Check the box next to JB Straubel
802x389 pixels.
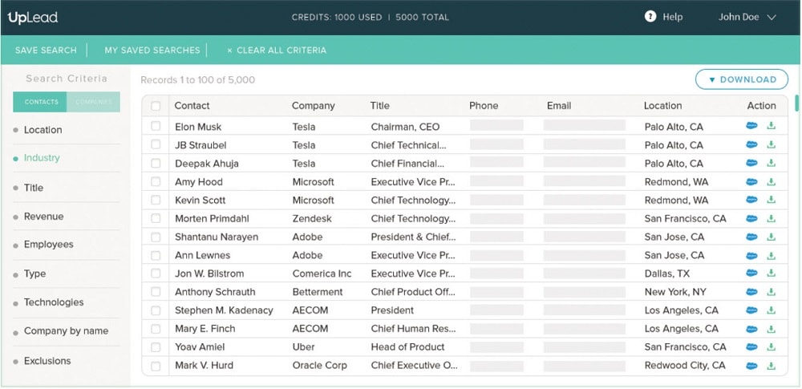(x=156, y=145)
